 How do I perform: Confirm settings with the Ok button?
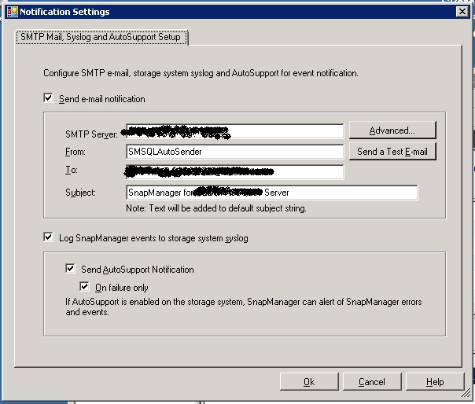(309, 382)
